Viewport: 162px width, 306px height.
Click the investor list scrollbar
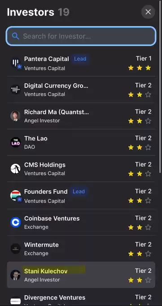pyautogui.click(x=160, y=86)
